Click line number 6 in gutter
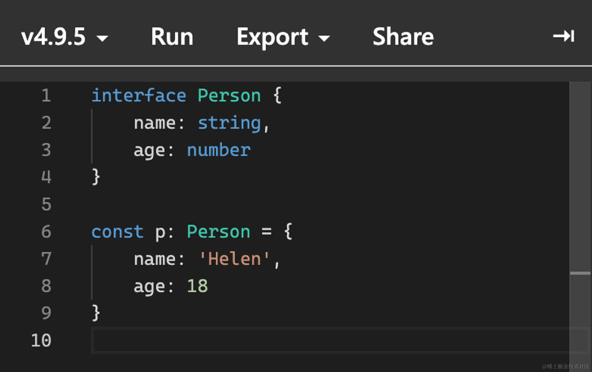592x372 pixels. point(46,232)
